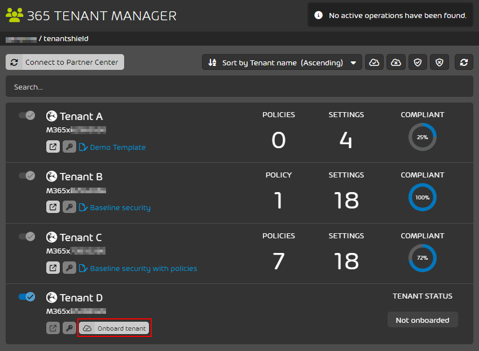The width and height of the screenshot is (479, 351).
Task: Click Tenant C policies count 7
Action: tap(279, 261)
